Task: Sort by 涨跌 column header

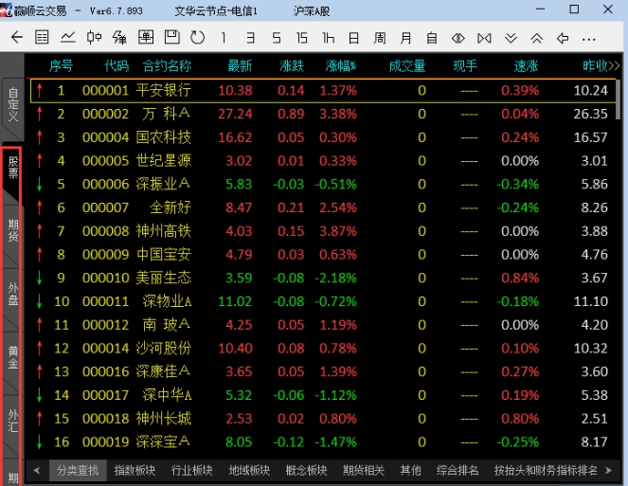Action: [x=292, y=65]
